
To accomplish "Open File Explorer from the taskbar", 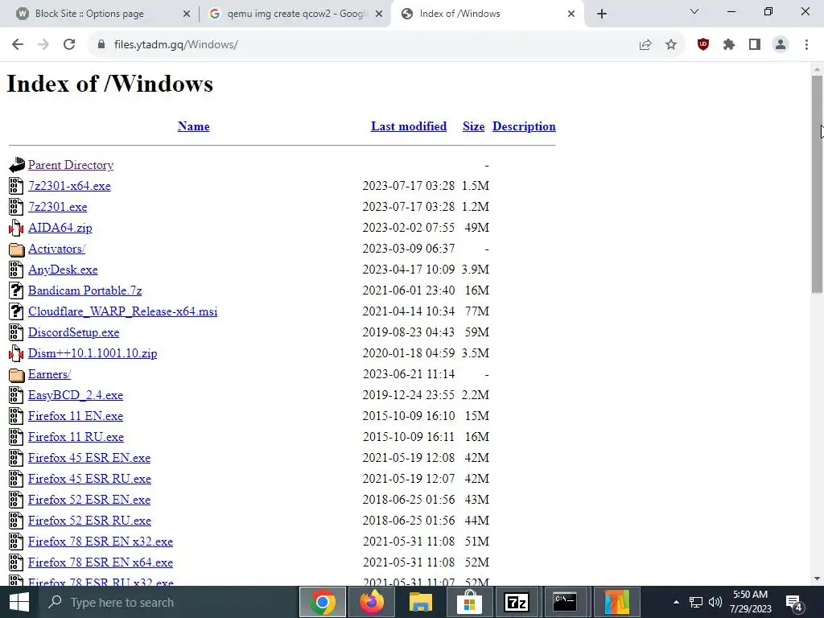I will [420, 602].
